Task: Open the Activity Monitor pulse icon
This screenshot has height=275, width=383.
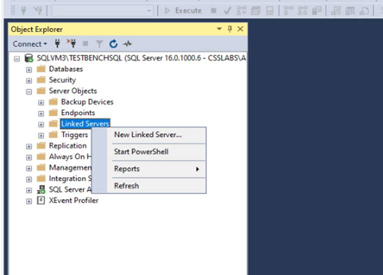Action: (x=127, y=44)
